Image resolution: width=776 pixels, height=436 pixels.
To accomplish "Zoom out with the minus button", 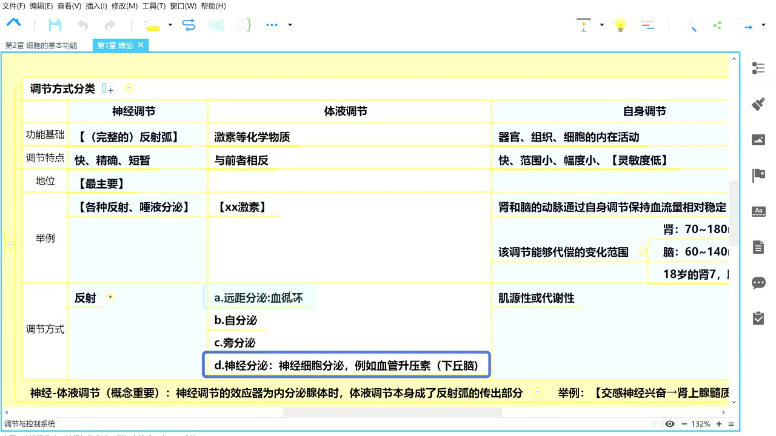I will (684, 424).
